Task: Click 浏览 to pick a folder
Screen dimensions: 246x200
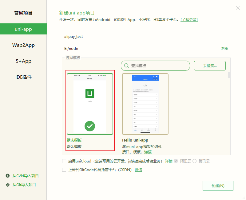Action: click(x=224, y=49)
